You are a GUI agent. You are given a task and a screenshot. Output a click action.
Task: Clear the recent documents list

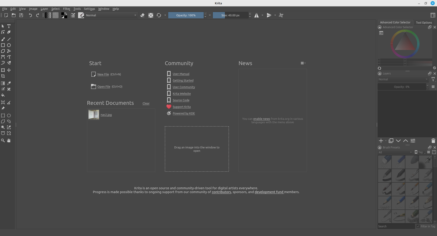(146, 103)
